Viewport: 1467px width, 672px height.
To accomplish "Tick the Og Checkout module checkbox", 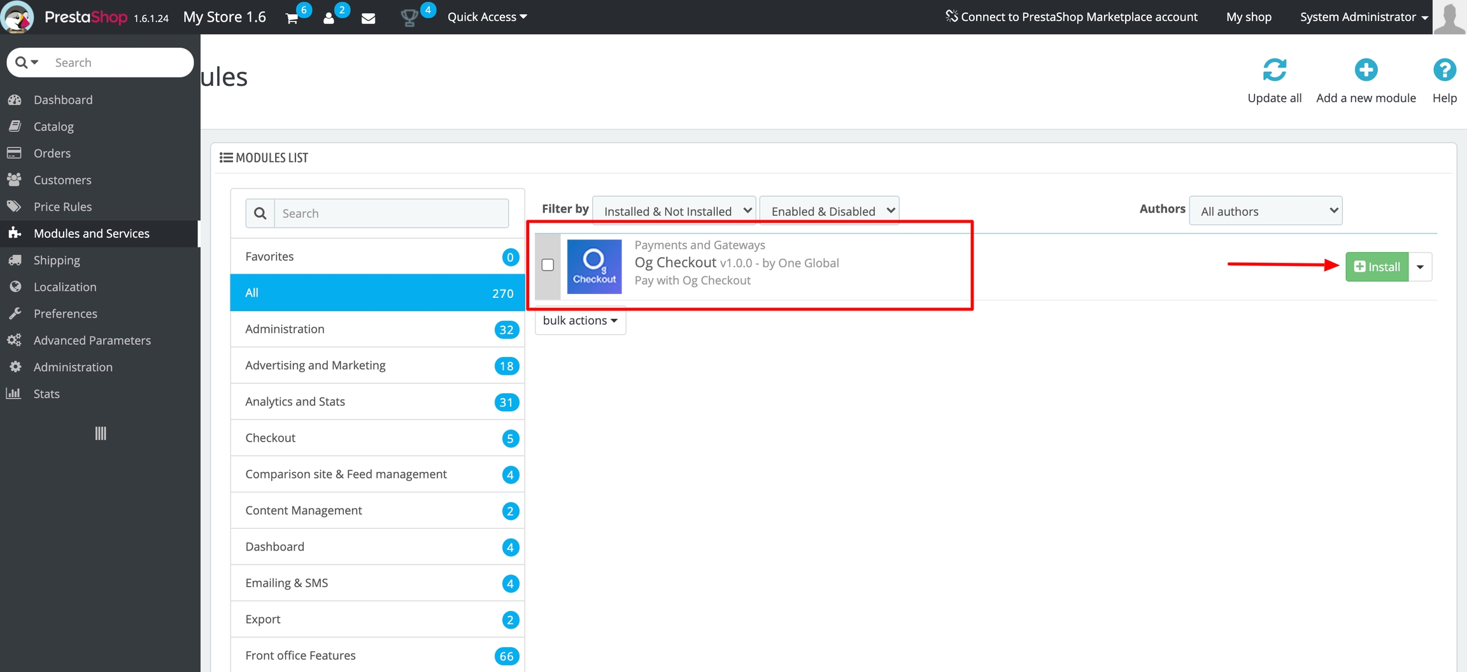I will point(548,265).
